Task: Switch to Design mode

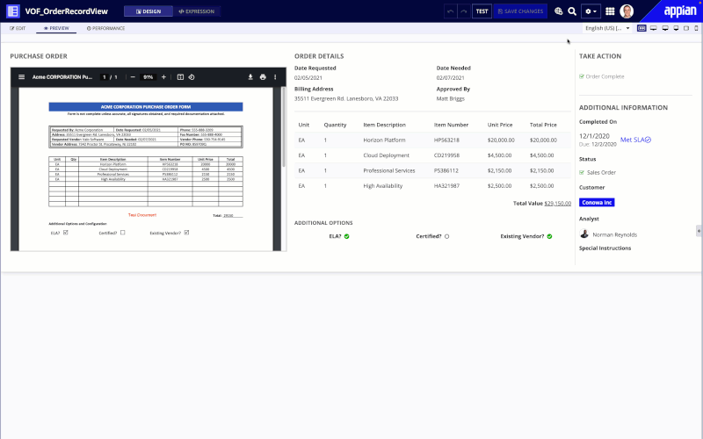Action: pyautogui.click(x=149, y=11)
